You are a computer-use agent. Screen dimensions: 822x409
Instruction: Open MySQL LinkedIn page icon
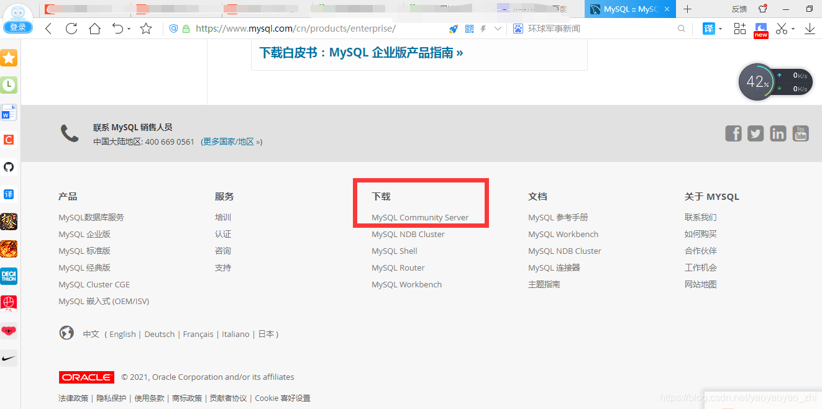778,133
